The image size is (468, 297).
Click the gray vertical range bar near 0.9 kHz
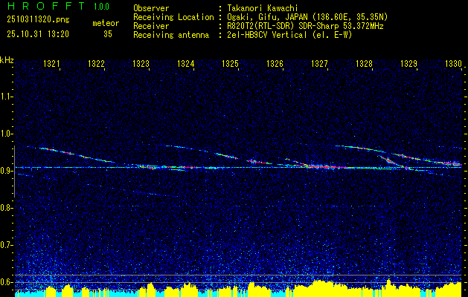point(14,172)
